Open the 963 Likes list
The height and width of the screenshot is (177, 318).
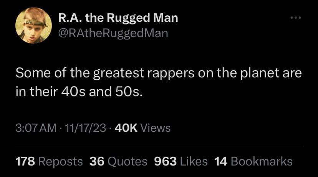point(181,161)
